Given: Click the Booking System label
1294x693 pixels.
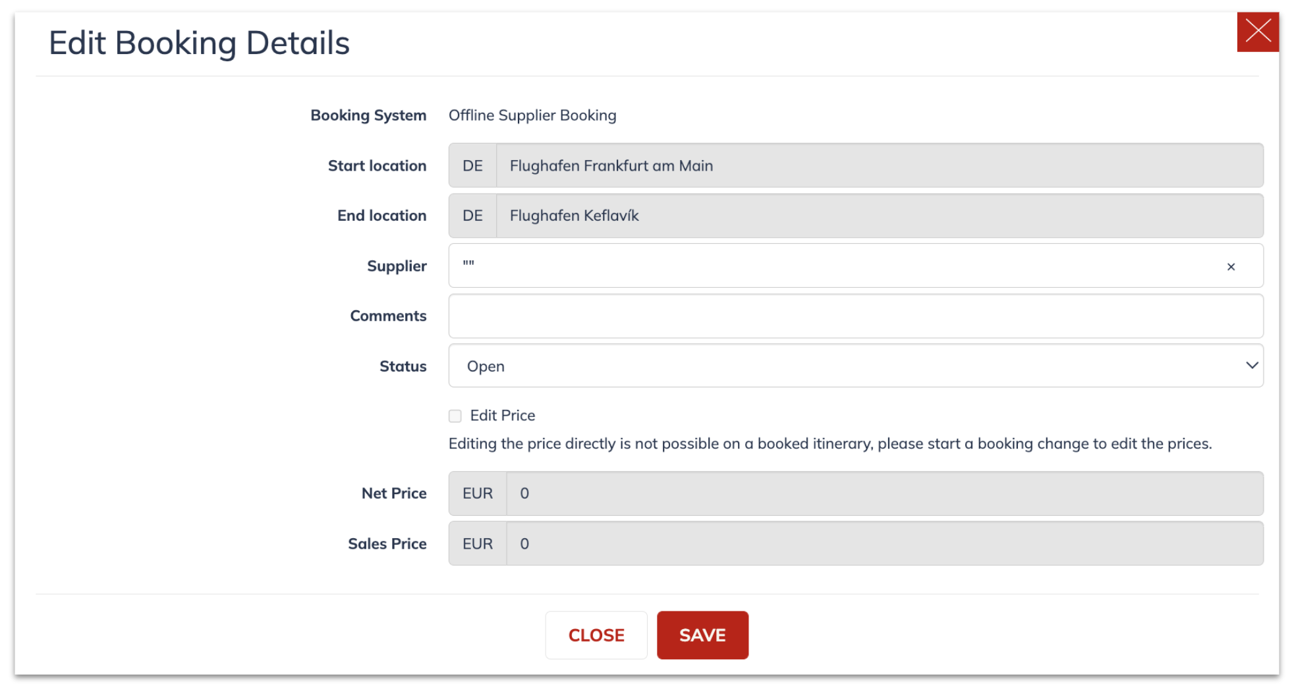Looking at the screenshot, I should coord(368,115).
